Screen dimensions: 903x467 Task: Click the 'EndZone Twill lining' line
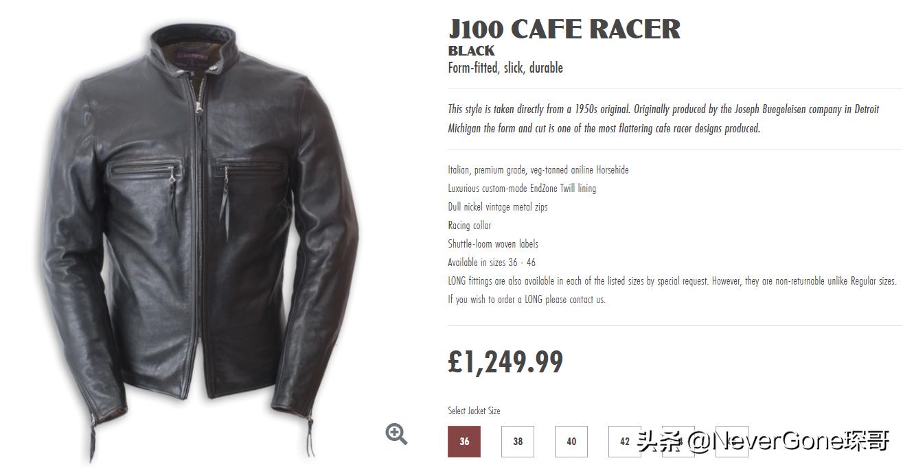point(522,189)
